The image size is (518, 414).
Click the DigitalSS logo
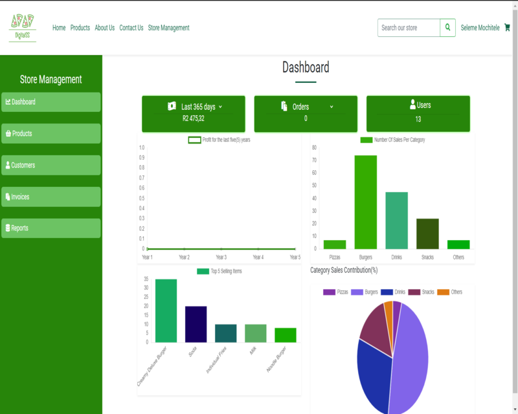point(23,27)
